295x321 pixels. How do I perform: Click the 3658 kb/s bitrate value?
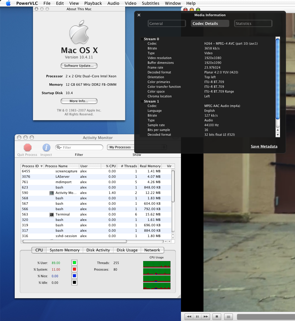212,48
